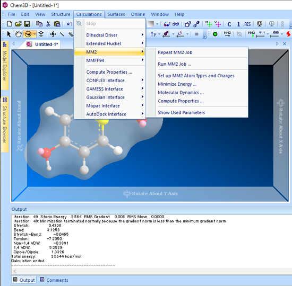Switch to the Comments tab
292x286 pixels.
pos(54,280)
